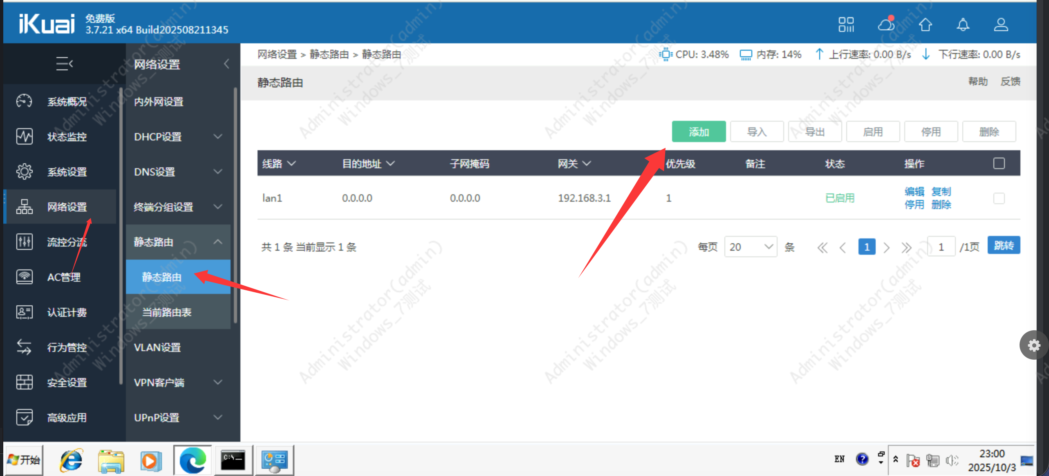Open the 状态监控 sidebar icon
The height and width of the screenshot is (476, 1049).
(24, 136)
